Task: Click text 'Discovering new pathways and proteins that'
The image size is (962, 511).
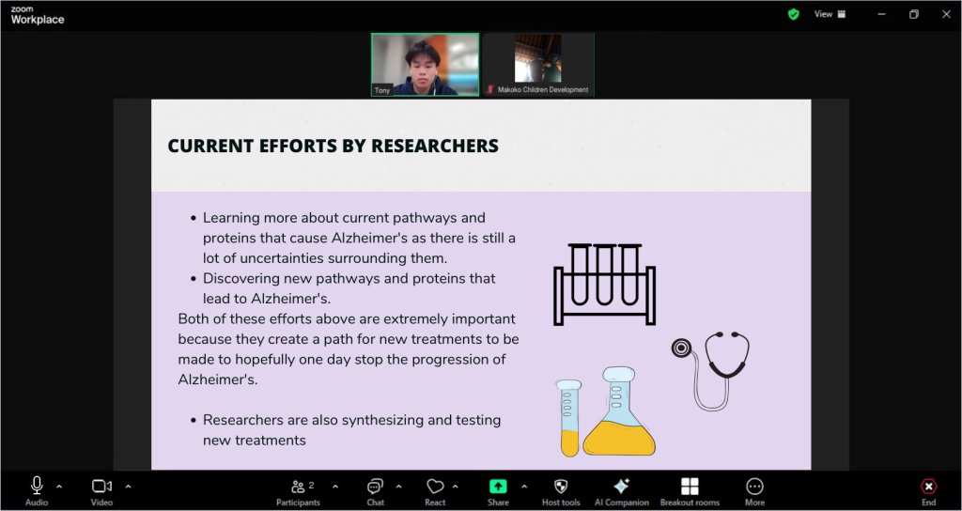Action: pyautogui.click(x=349, y=278)
